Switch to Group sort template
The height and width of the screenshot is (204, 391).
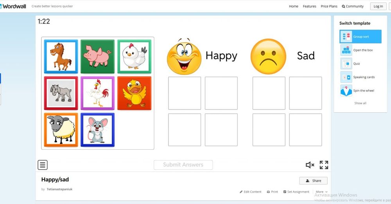click(361, 37)
